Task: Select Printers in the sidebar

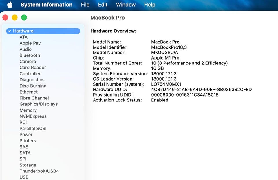Action: tap(28, 141)
